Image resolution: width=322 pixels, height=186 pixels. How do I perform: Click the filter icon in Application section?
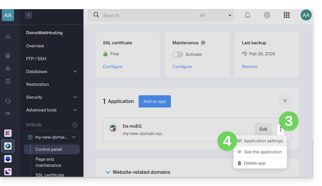pos(285,101)
